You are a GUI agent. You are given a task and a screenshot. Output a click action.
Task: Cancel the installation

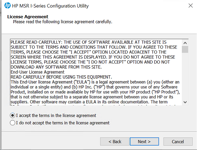(x=178, y=142)
